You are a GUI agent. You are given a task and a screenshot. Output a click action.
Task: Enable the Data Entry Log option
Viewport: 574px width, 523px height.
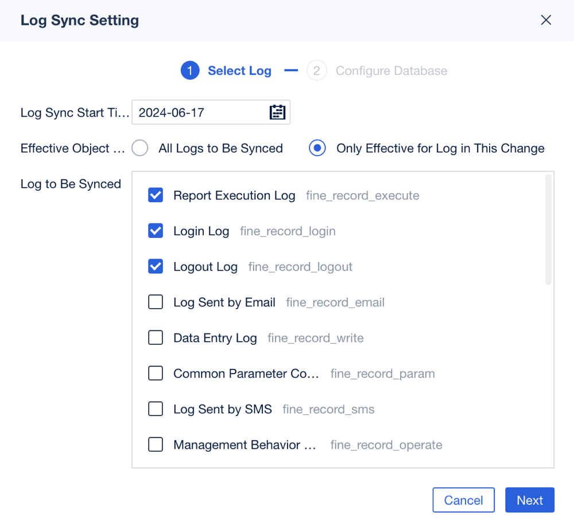coord(155,337)
